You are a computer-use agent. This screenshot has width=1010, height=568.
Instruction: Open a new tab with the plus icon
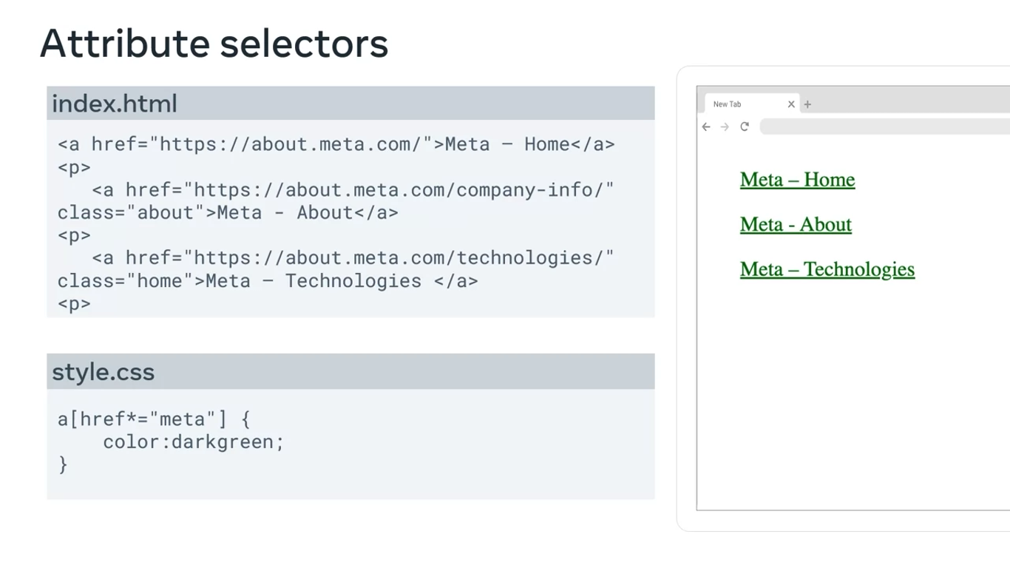tap(807, 104)
